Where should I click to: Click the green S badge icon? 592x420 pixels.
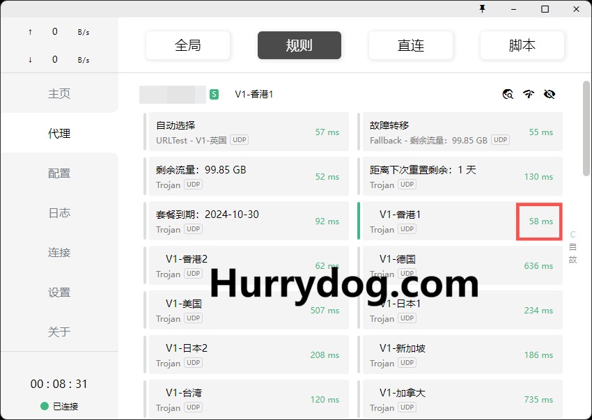click(x=214, y=94)
